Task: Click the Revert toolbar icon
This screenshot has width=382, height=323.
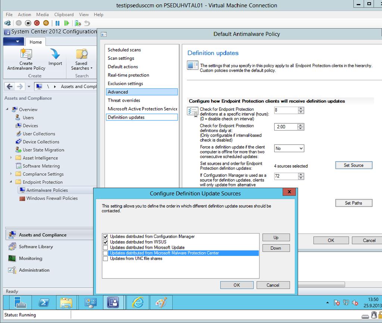Action: click(x=87, y=23)
